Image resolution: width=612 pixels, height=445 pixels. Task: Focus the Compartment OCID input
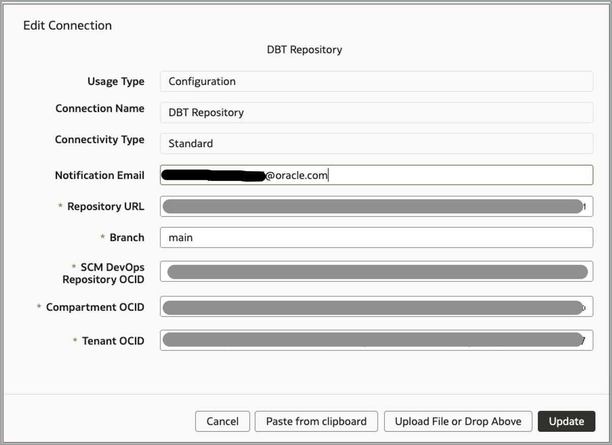376,307
